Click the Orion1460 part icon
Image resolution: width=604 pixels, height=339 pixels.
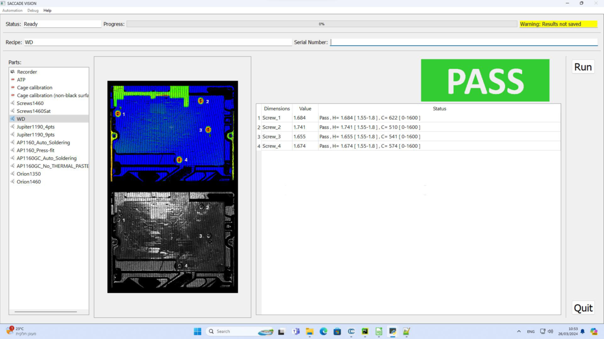coord(12,182)
